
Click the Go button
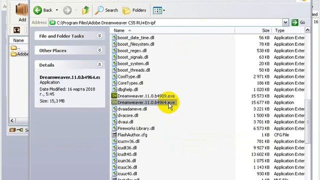click(x=298, y=22)
